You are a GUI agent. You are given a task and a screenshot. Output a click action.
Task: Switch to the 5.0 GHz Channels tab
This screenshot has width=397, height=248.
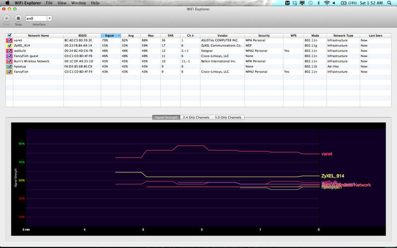[x=228, y=118]
